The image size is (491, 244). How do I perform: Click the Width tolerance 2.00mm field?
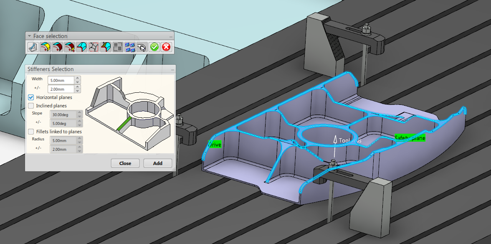61,89
